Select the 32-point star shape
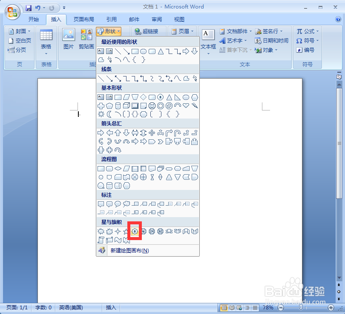Viewport: 345px width, 314px height. 161,231
